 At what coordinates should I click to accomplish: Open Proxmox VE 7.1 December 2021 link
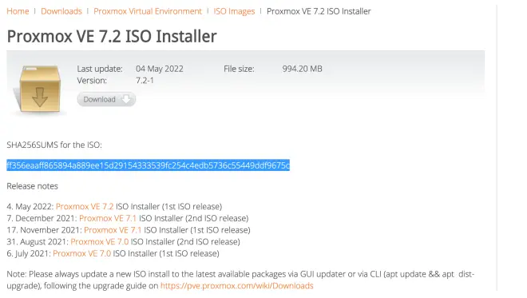click(x=108, y=218)
